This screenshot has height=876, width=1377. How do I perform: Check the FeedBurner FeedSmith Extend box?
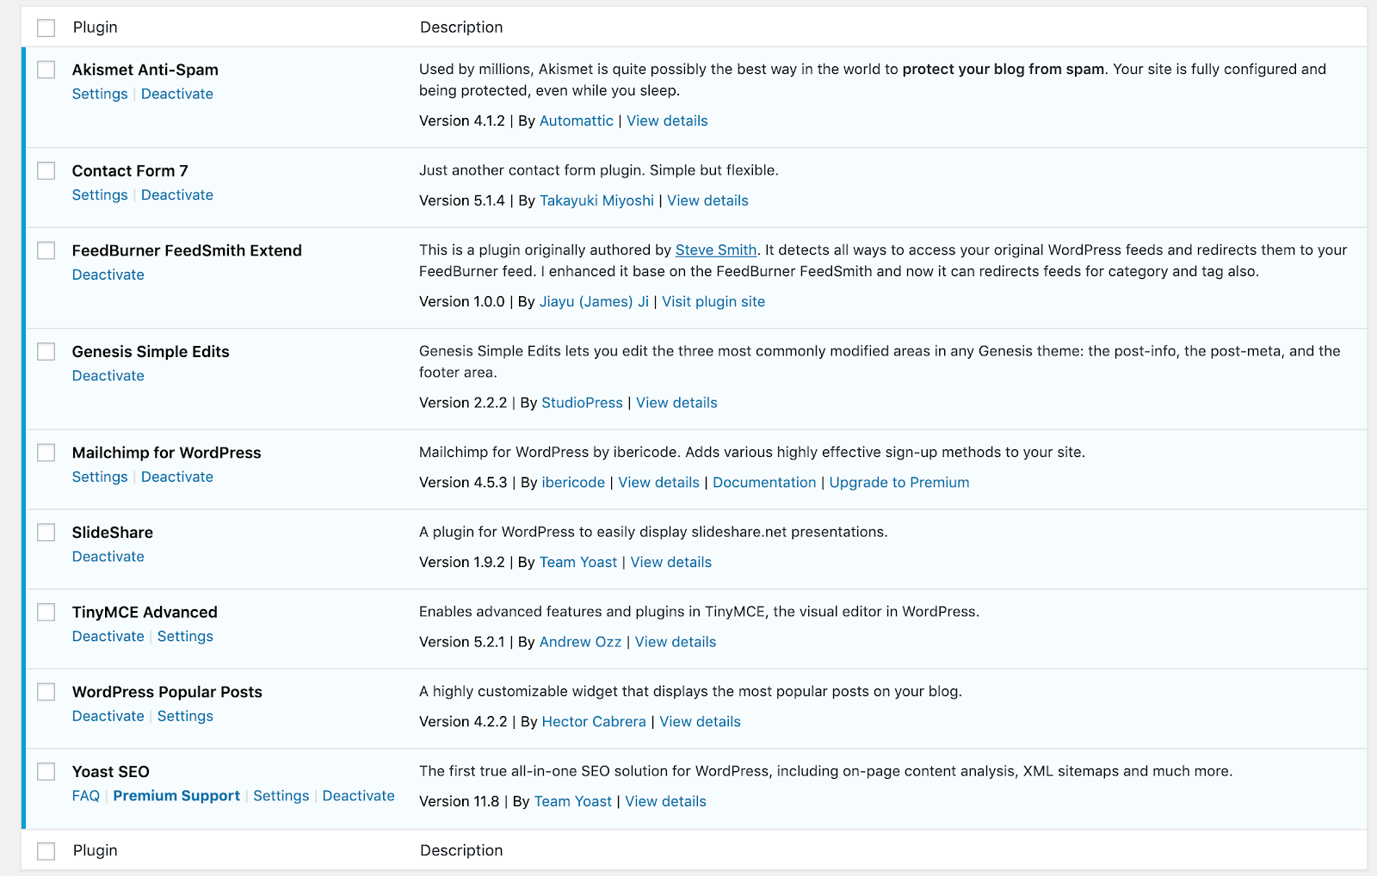pos(46,250)
